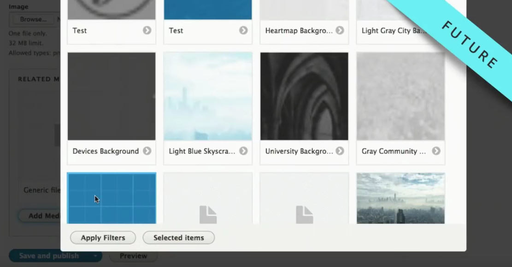Click the arrow icon on the first Test card
This screenshot has width=512, height=267.
tap(147, 30)
